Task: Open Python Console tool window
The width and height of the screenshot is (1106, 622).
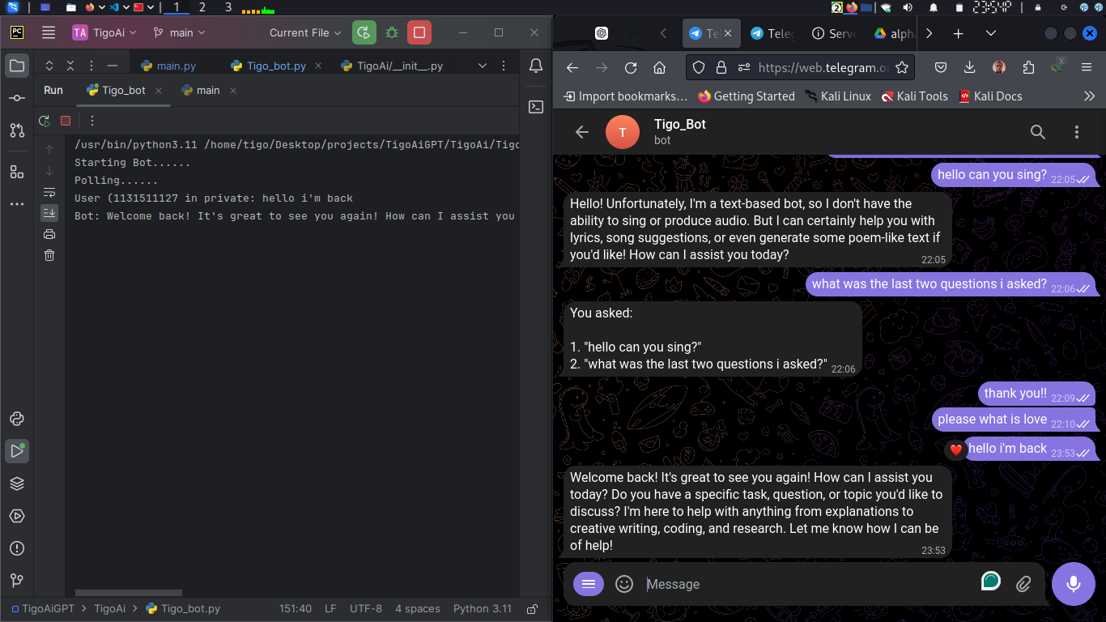Action: (x=17, y=419)
